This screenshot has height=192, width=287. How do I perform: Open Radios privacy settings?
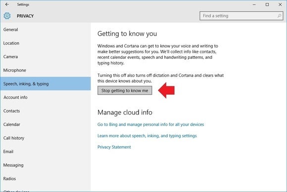[x=46, y=179]
